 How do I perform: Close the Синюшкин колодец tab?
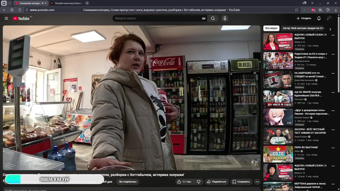point(46,3)
